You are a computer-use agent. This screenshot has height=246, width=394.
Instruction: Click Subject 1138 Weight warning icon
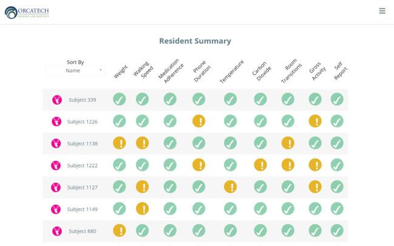(x=120, y=143)
